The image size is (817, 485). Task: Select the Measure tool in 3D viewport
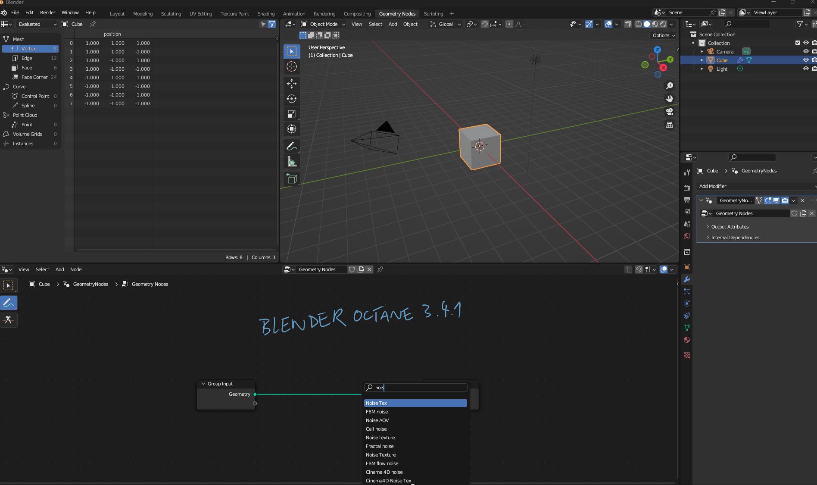pyautogui.click(x=292, y=162)
